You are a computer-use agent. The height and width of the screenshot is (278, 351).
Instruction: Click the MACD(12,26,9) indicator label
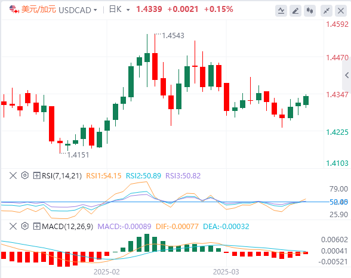point(67,227)
